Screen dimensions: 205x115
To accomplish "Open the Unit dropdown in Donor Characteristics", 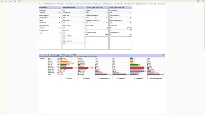I will point(73,12).
